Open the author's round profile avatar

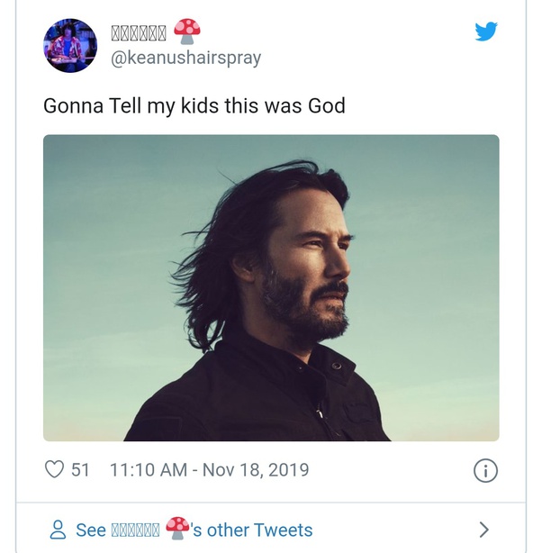pos(69,45)
